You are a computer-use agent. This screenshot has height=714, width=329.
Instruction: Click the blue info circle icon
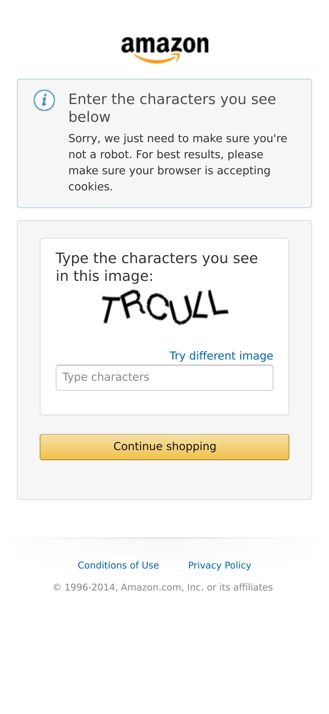point(44,100)
